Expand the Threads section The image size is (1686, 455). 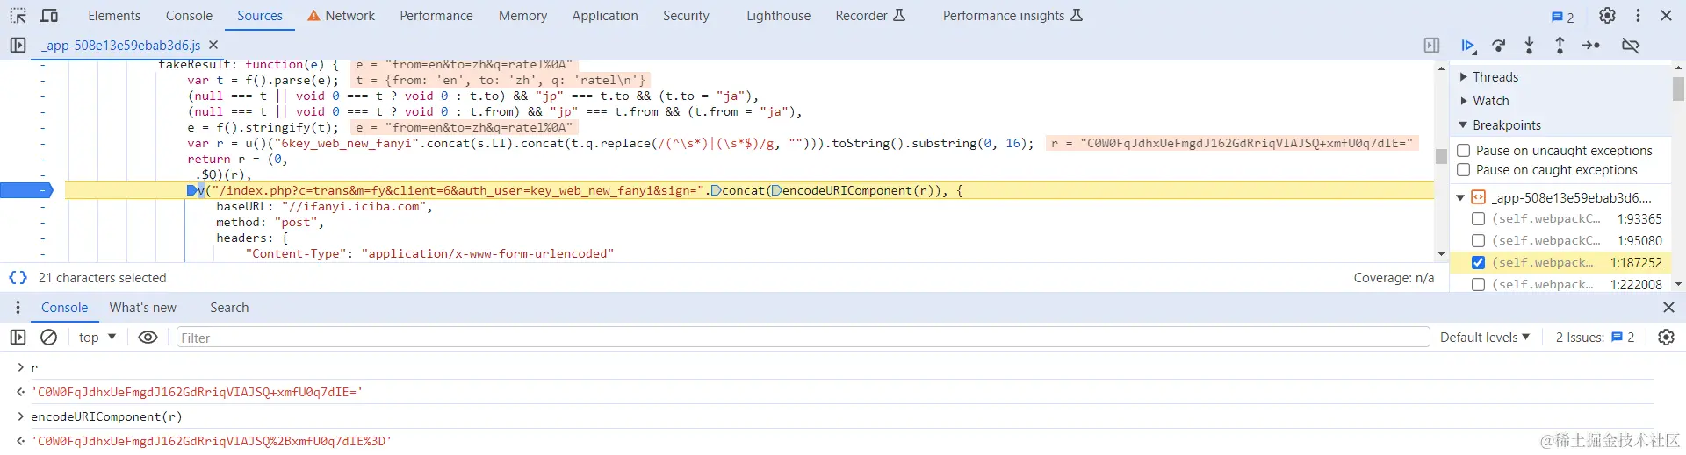[x=1463, y=77]
